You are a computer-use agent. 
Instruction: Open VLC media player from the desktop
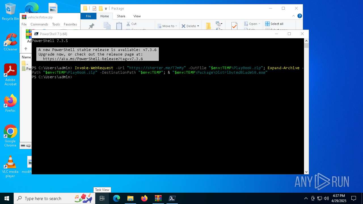click(10, 167)
